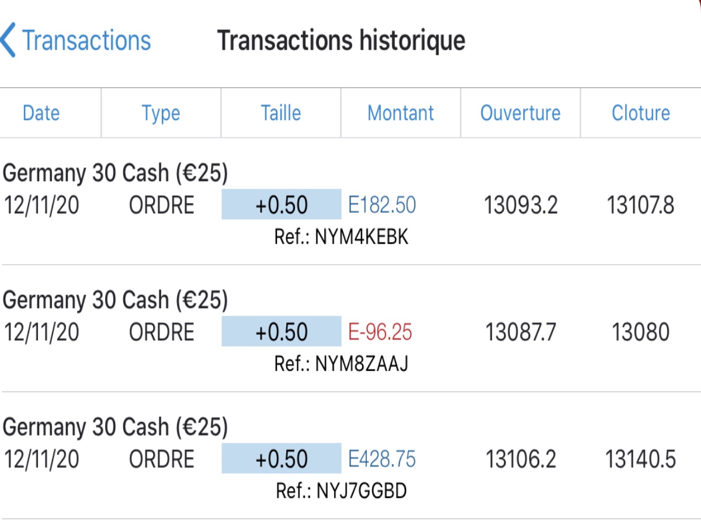Image resolution: width=701 pixels, height=526 pixels.
Task: Open transaction with ref NYJ7GGBD
Action: point(341,491)
